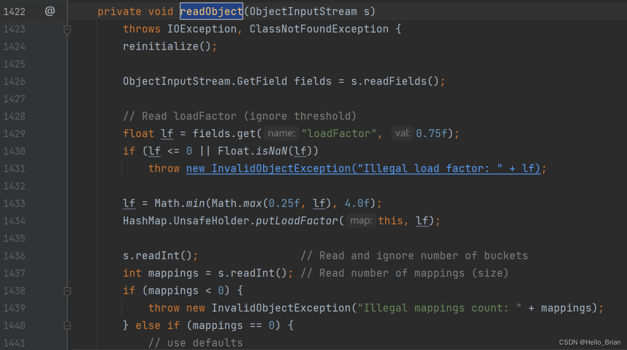Click the 'float lf' declaration on line 1429
The image size is (627, 350).
pos(148,133)
